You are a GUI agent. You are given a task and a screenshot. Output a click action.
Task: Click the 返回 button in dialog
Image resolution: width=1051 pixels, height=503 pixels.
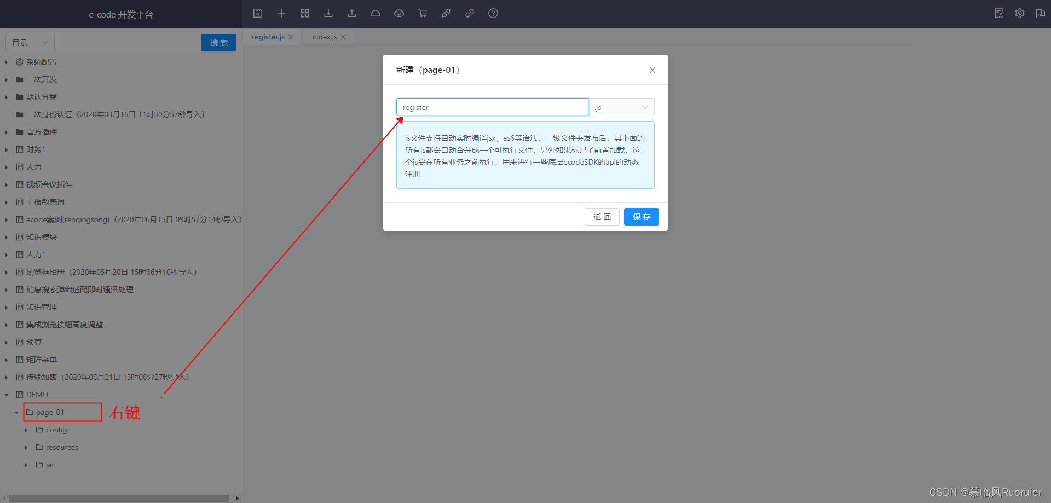pos(602,217)
